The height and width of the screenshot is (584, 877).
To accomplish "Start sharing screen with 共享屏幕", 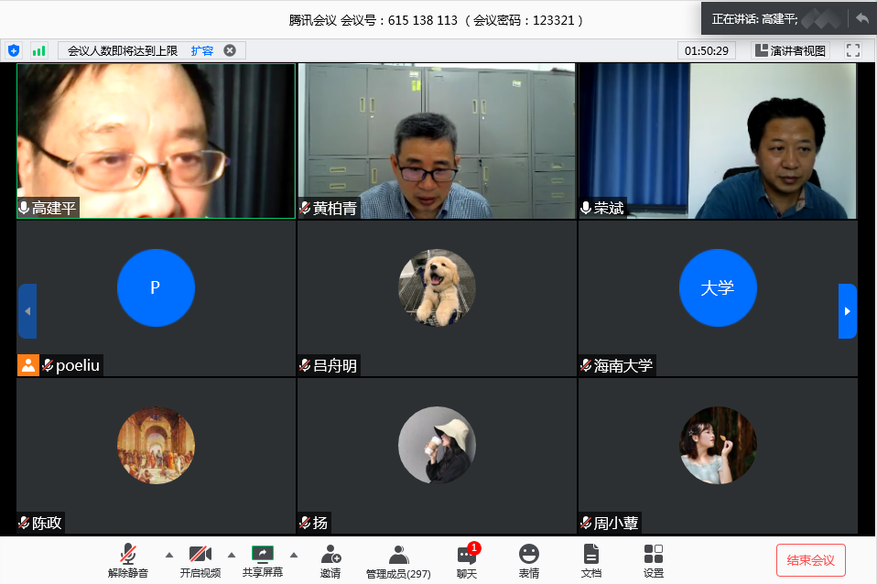I will pyautogui.click(x=263, y=559).
